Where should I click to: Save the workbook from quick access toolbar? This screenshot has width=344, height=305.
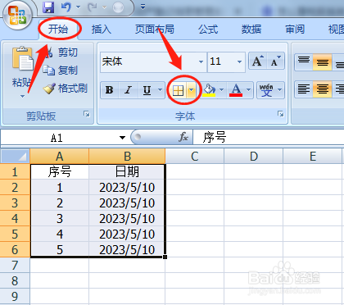click(x=48, y=7)
